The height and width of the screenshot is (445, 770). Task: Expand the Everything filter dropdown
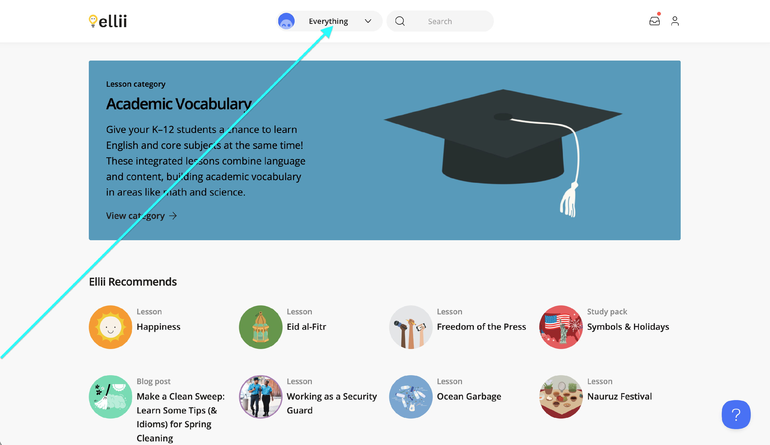[329, 21]
